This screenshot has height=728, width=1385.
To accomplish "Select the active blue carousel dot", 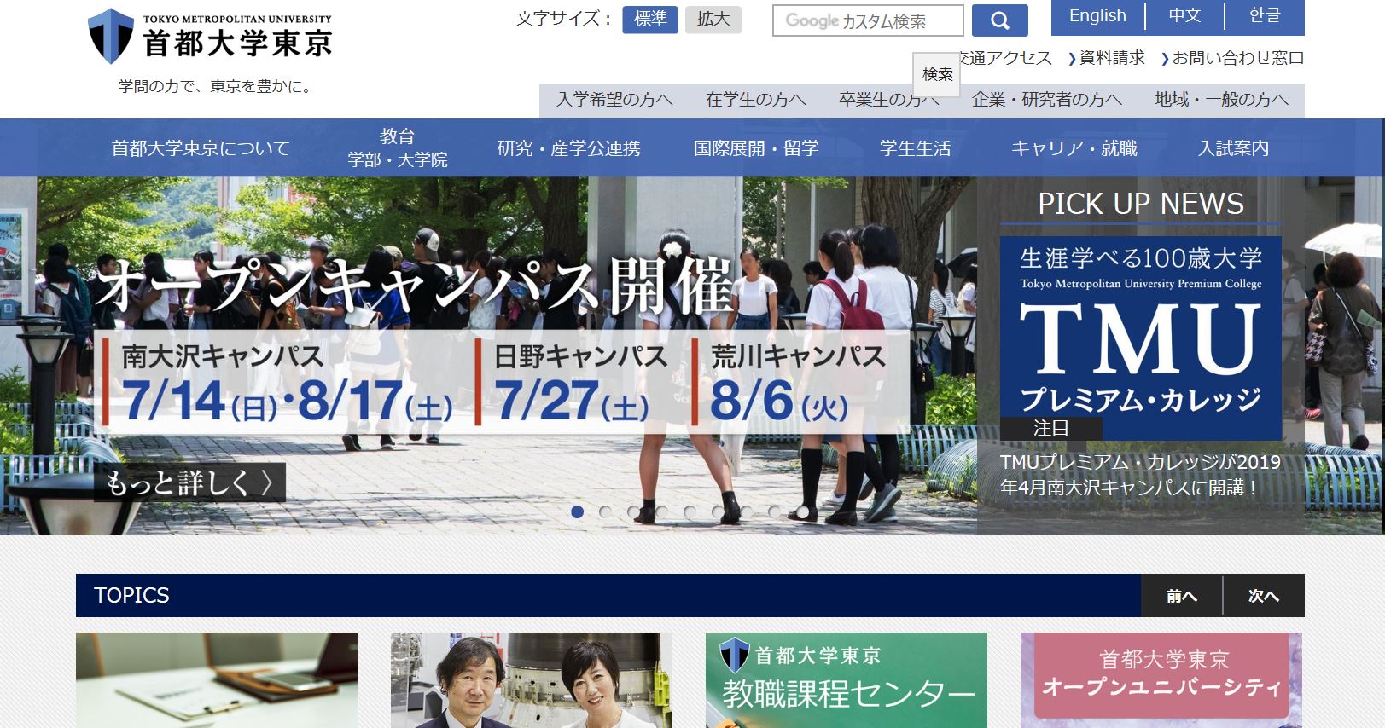I will (578, 511).
